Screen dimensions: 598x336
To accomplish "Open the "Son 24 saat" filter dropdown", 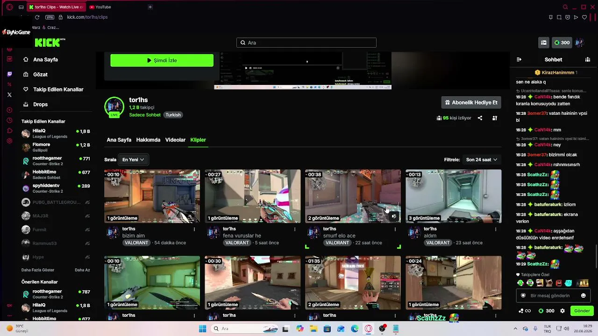I will (x=481, y=160).
